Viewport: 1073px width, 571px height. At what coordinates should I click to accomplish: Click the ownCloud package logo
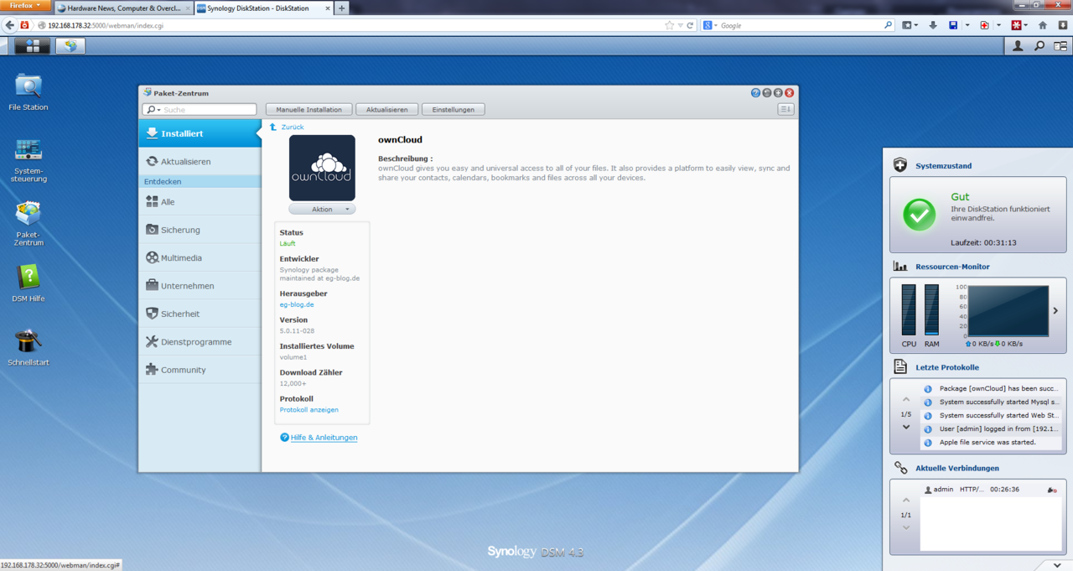(322, 168)
